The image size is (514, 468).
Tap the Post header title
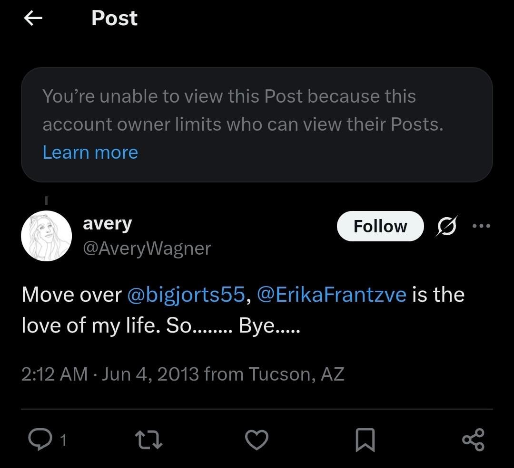tap(114, 18)
